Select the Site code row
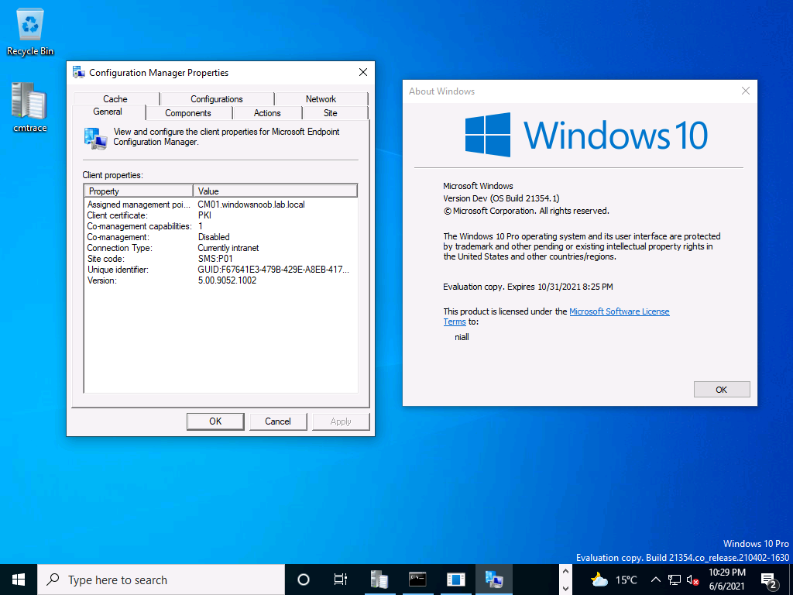793x595 pixels. point(221,259)
